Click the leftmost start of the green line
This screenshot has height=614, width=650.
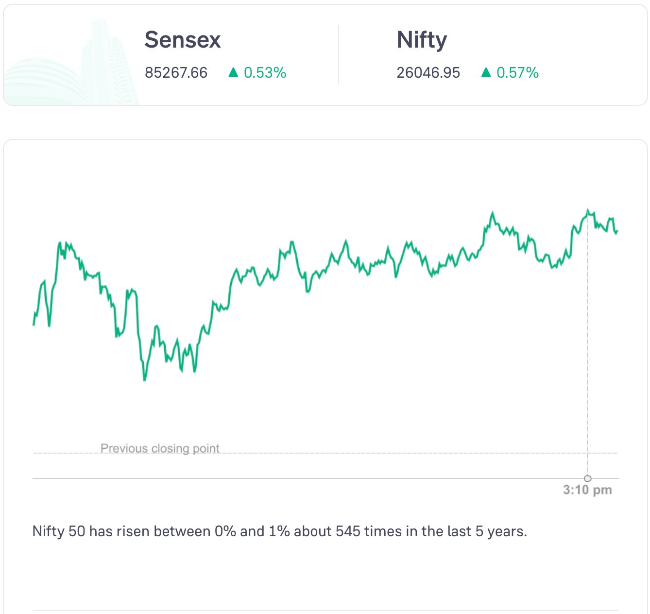(34, 324)
